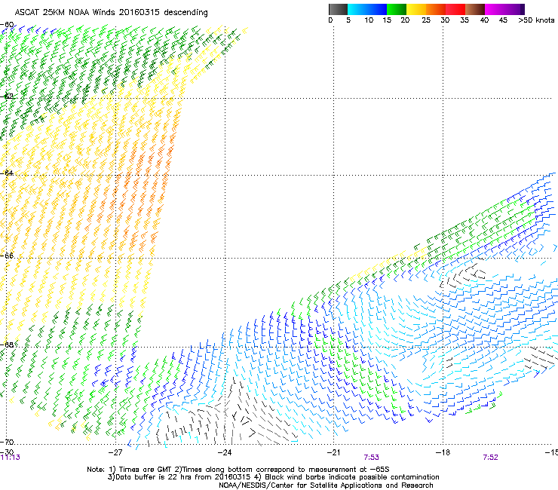Select the green 15–20 knots legend segment
The image size is (558, 490).
(x=397, y=9)
